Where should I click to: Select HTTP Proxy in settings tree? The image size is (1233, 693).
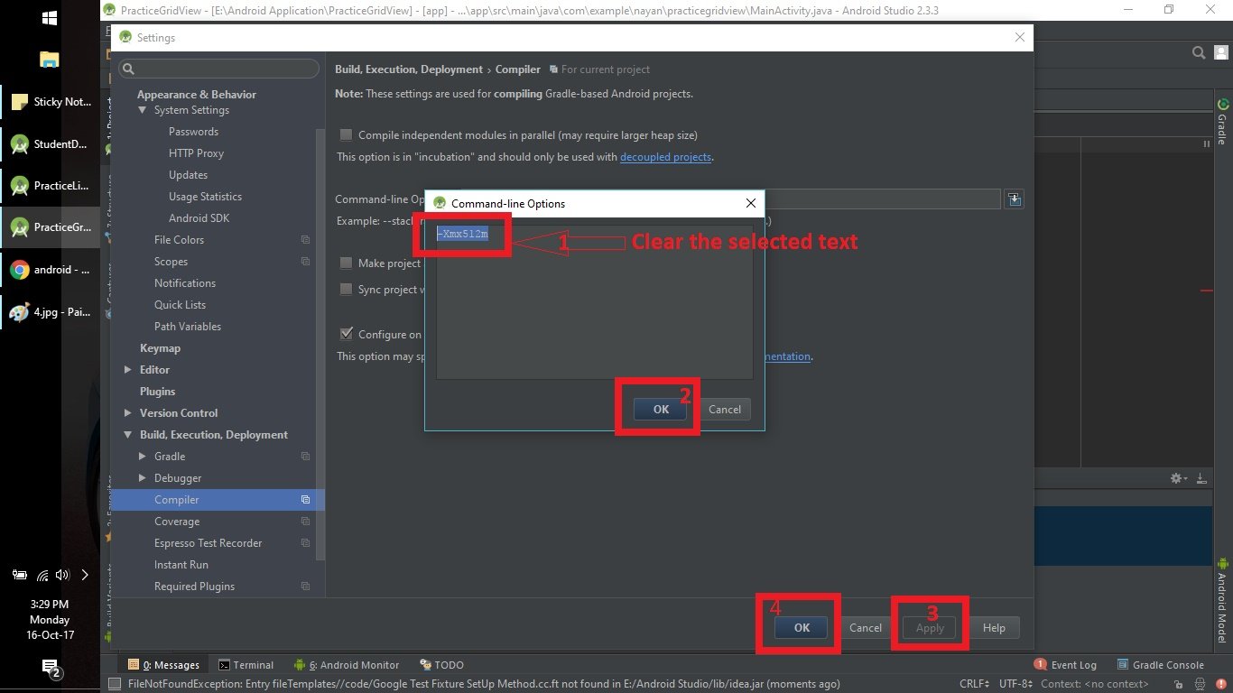click(196, 153)
